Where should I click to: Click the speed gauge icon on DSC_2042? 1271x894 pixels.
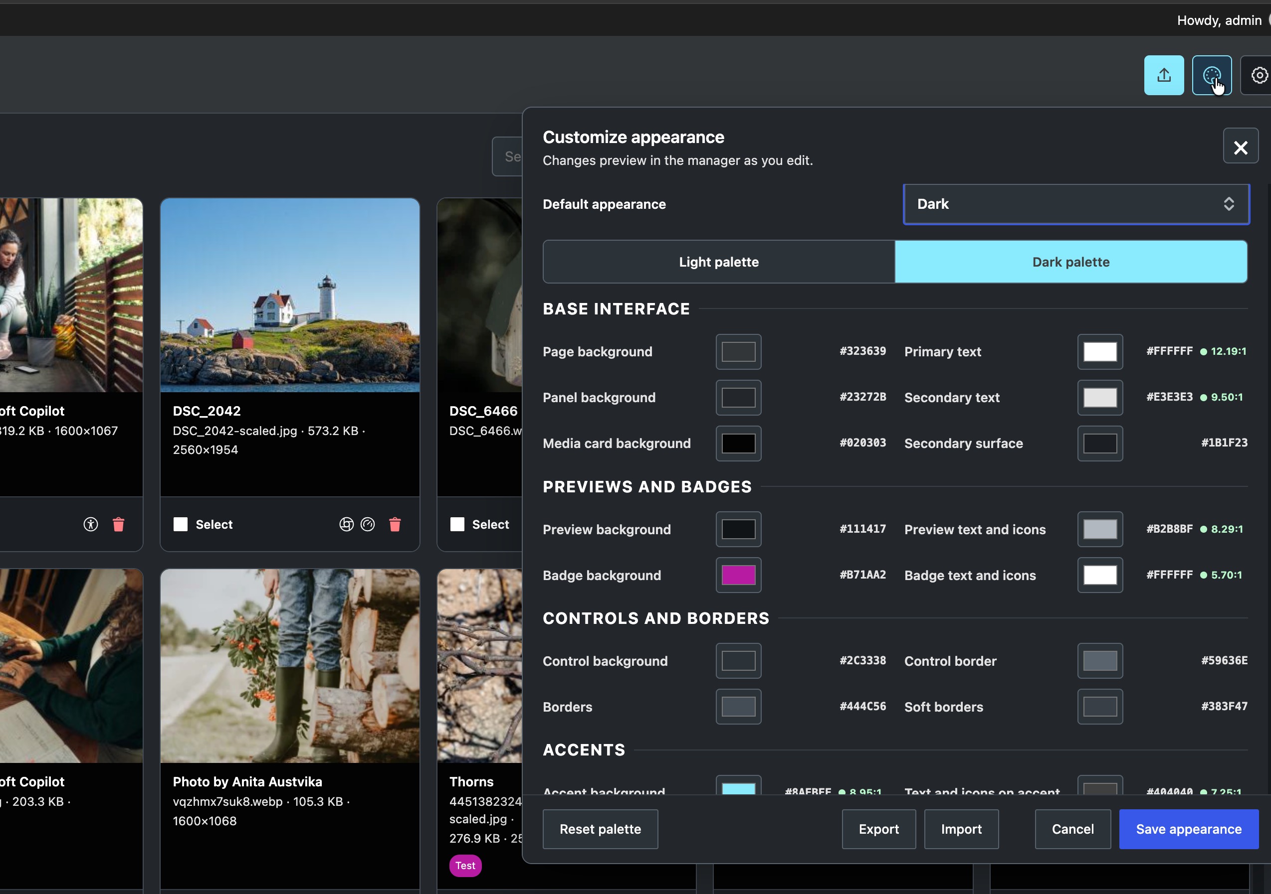(x=368, y=524)
